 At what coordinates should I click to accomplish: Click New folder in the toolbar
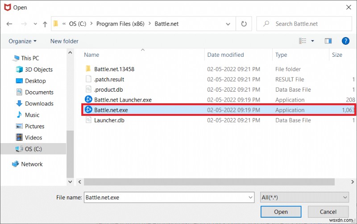[64, 41]
